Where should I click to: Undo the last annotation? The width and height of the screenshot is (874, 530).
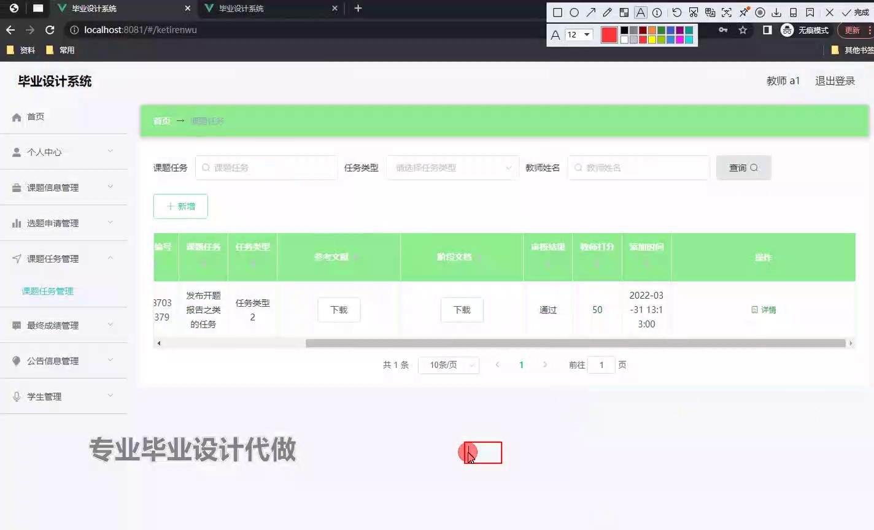pos(676,12)
